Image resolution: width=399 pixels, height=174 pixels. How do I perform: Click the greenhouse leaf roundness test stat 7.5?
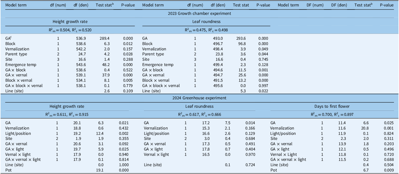[x=228, y=123]
